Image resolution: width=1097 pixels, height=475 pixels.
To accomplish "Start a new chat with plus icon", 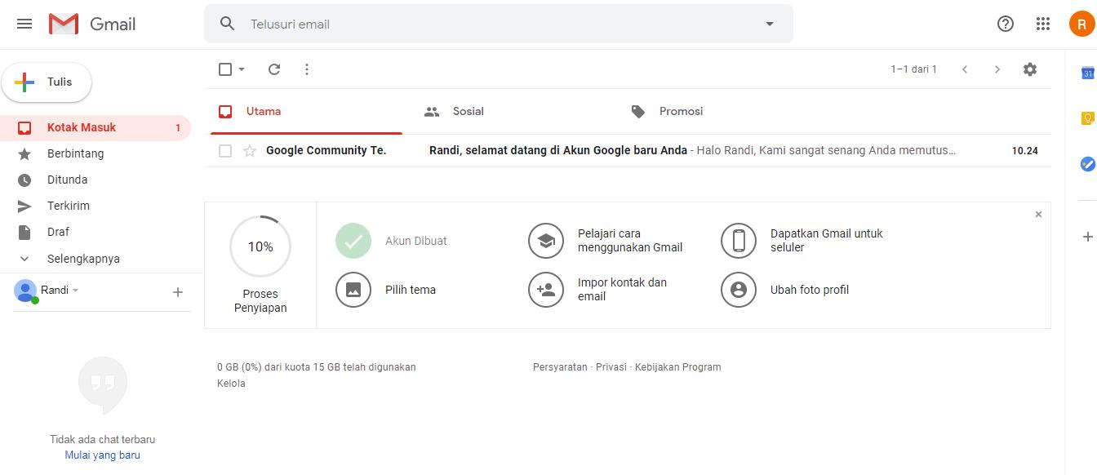I will 178,292.
